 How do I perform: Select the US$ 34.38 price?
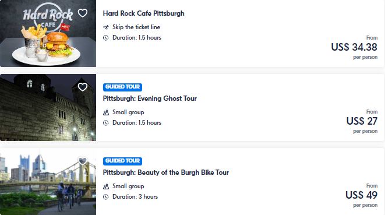pyautogui.click(x=354, y=47)
